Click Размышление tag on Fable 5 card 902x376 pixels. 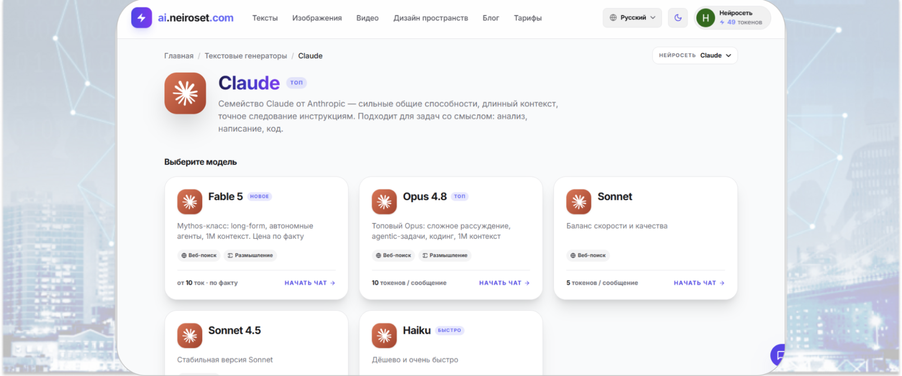point(250,255)
